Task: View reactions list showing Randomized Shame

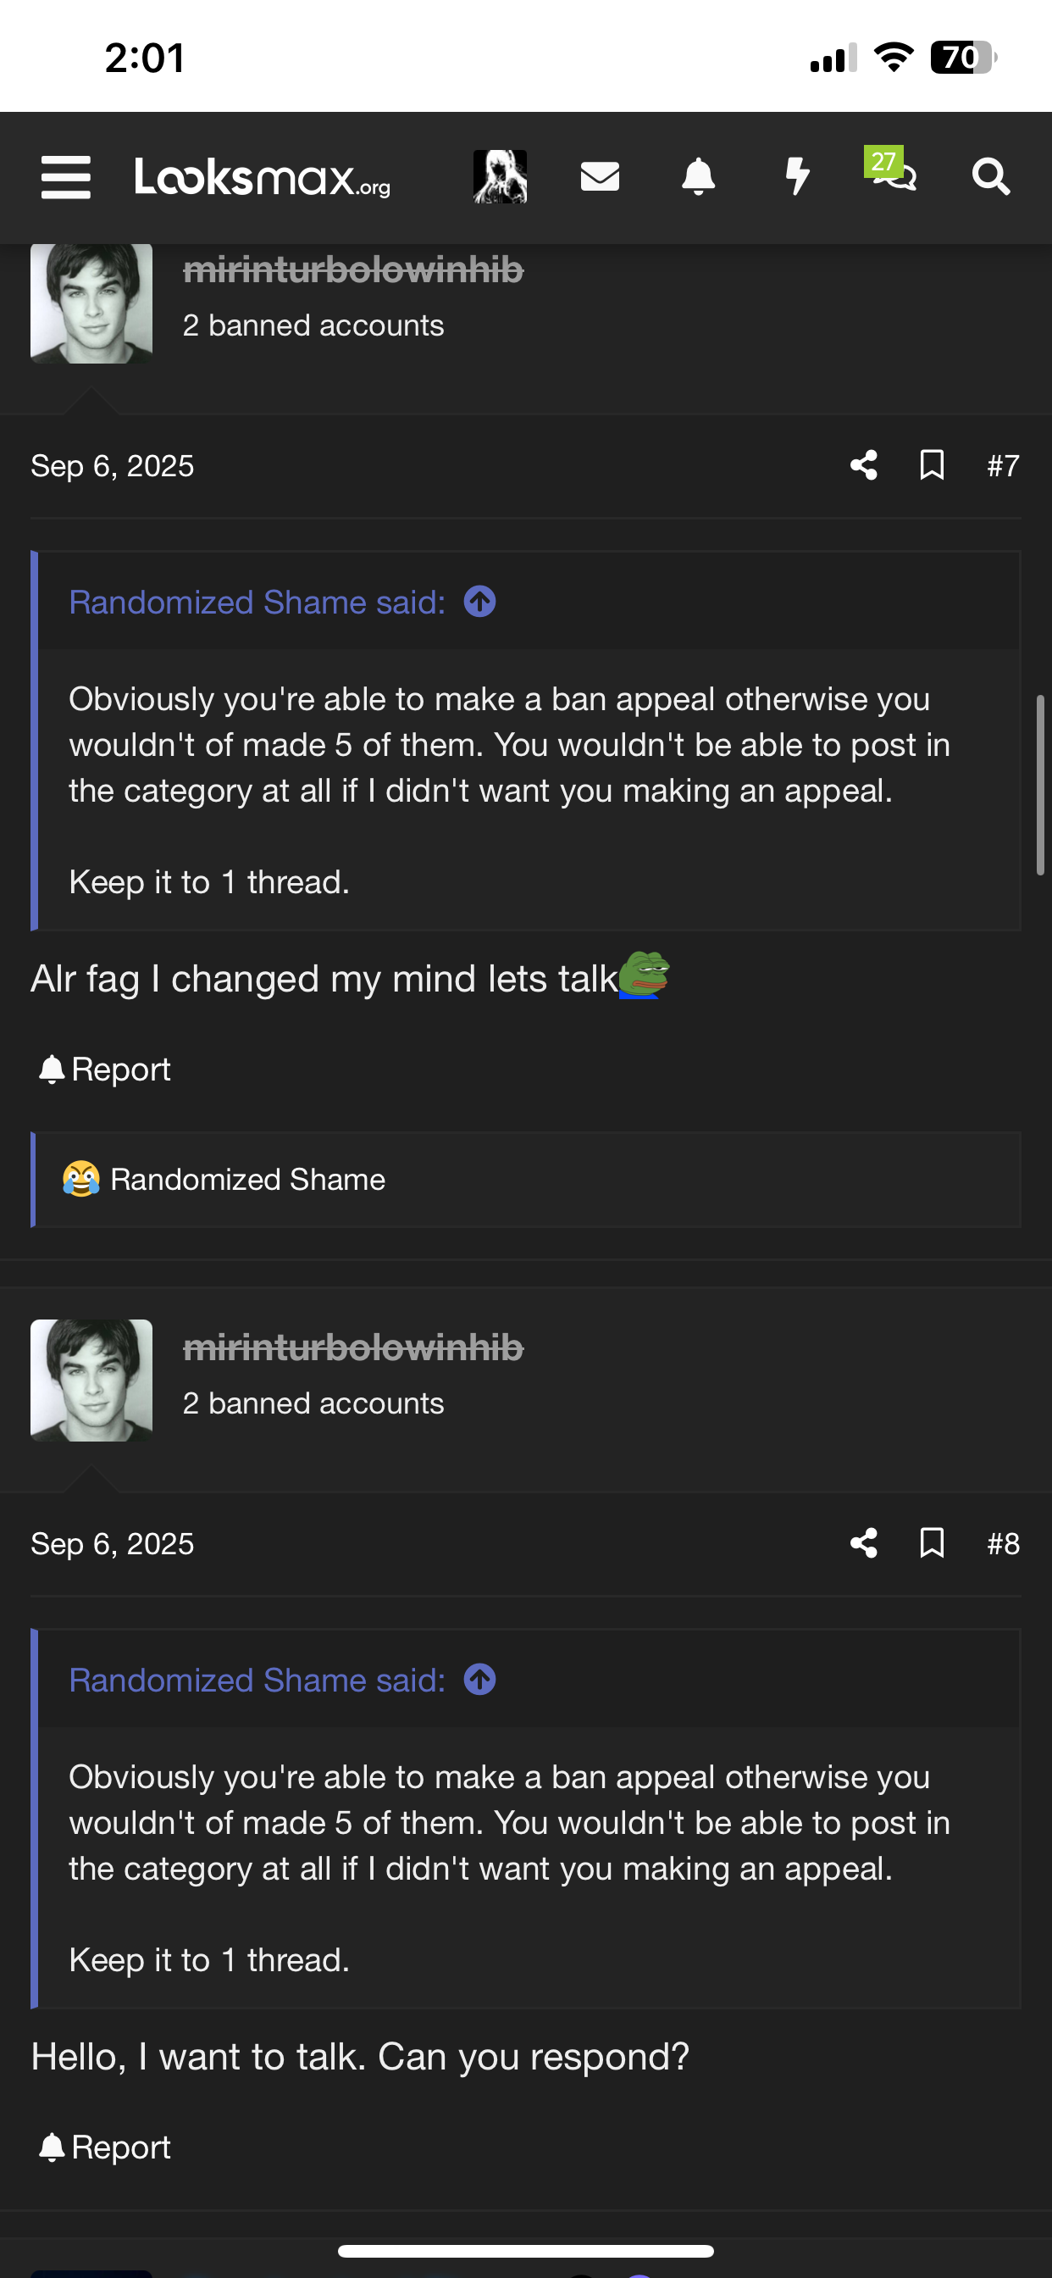Action: click(x=247, y=1180)
